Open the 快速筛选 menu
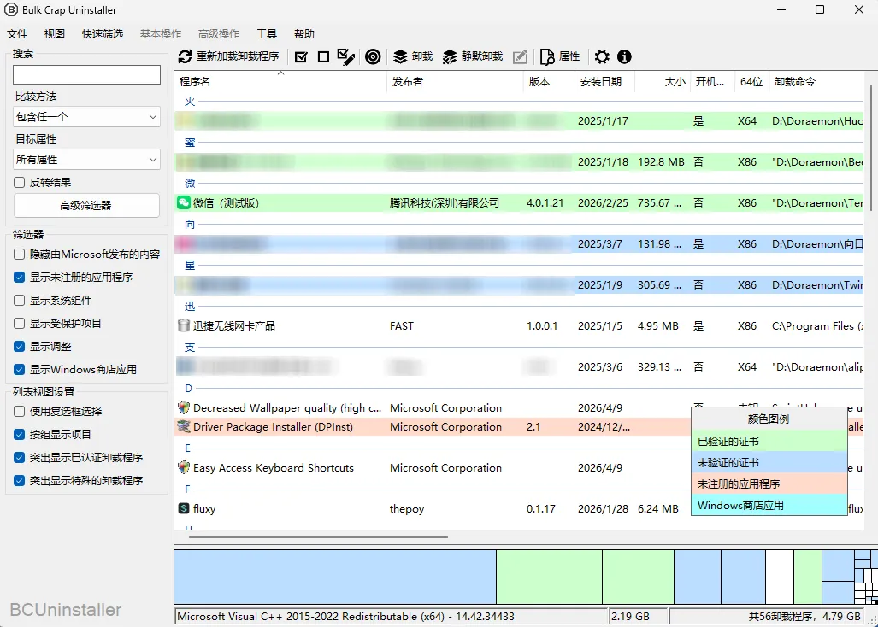 click(103, 33)
